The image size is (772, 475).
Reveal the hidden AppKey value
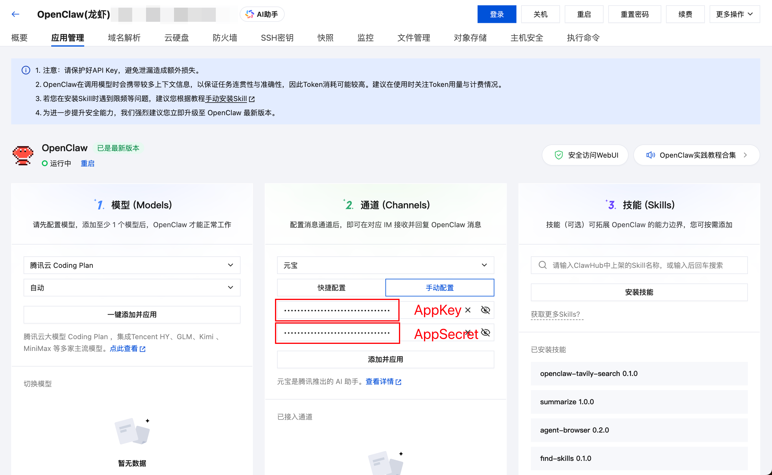coord(485,310)
